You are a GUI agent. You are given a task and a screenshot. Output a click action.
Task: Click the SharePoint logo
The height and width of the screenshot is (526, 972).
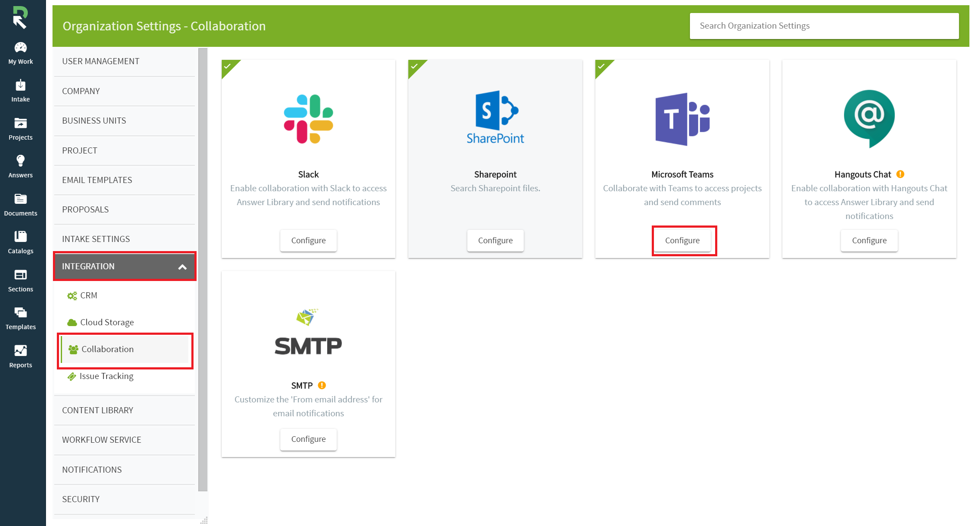[495, 117]
